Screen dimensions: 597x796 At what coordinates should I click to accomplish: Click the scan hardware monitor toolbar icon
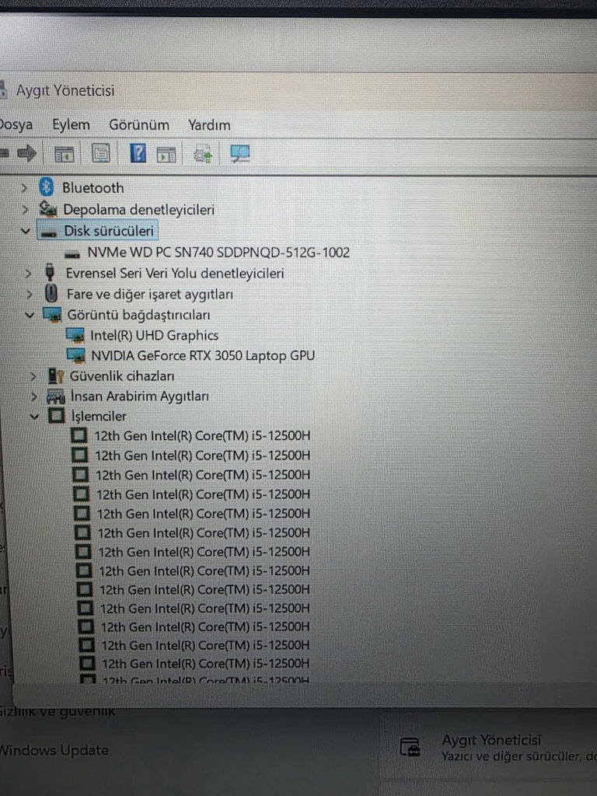239,153
